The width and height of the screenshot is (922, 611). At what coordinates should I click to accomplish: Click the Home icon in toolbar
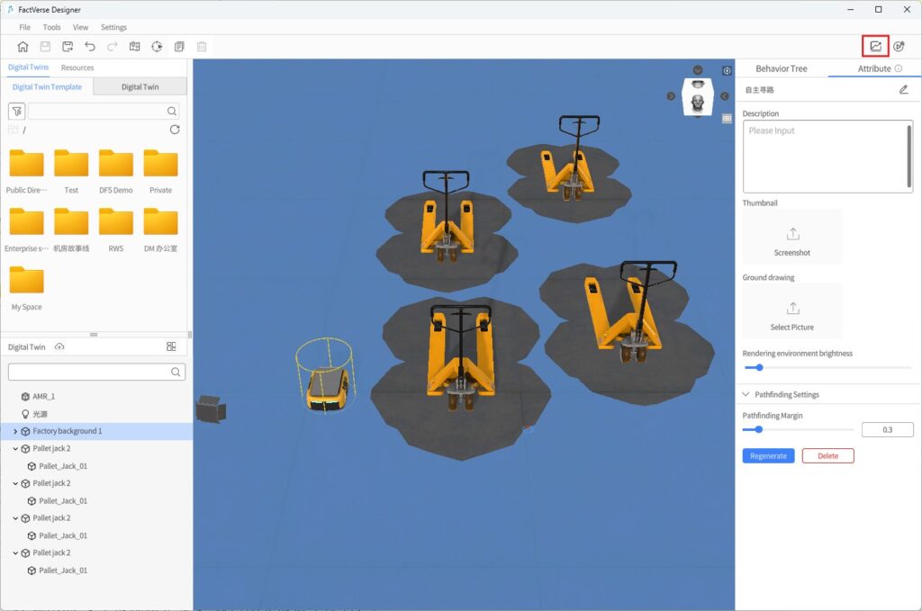click(x=23, y=47)
